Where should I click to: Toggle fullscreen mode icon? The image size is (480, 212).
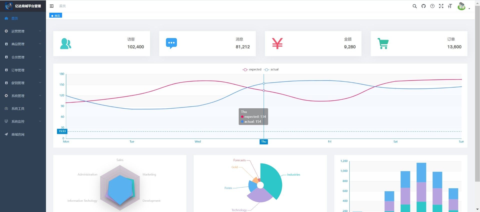coord(441,6)
